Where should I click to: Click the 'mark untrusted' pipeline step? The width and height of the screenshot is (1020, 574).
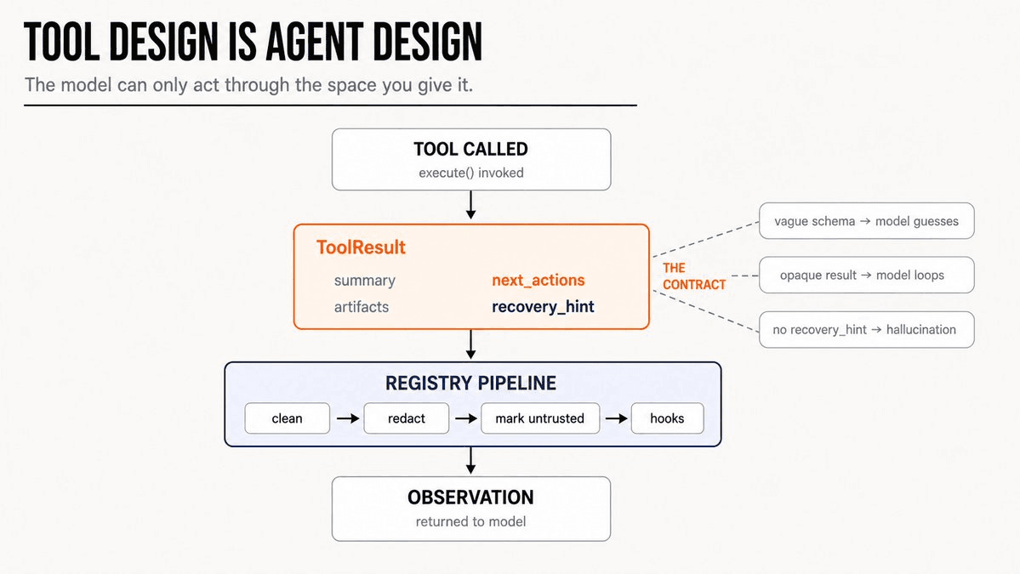coord(540,418)
